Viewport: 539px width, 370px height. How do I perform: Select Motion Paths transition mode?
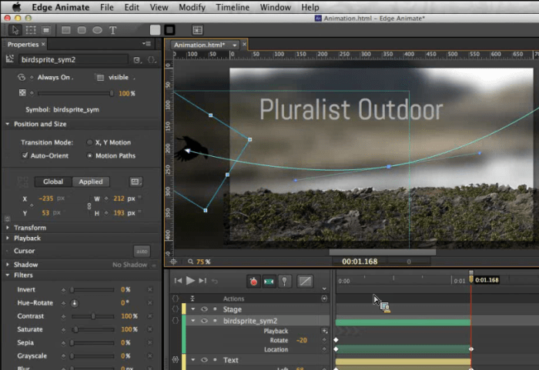coord(90,155)
